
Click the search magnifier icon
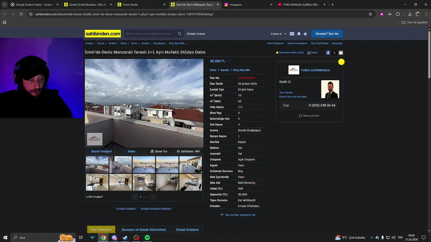pos(180,34)
